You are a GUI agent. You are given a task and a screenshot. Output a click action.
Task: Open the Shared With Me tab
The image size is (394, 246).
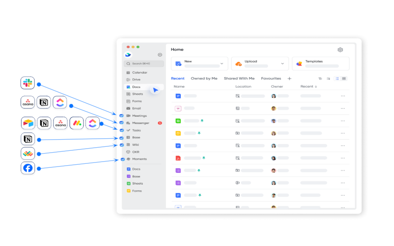pos(239,79)
